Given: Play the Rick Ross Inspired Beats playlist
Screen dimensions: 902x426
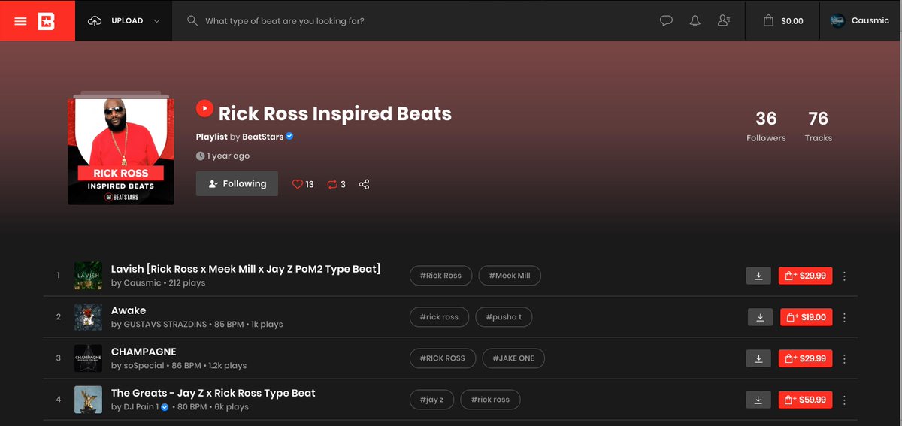Looking at the screenshot, I should click(205, 109).
